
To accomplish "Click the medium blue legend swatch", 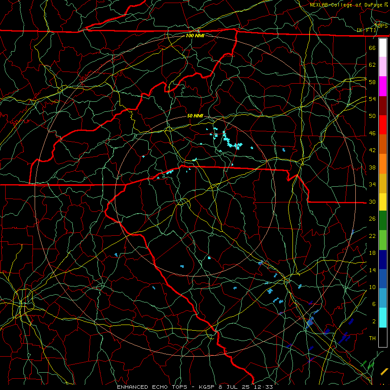I will [383, 279].
